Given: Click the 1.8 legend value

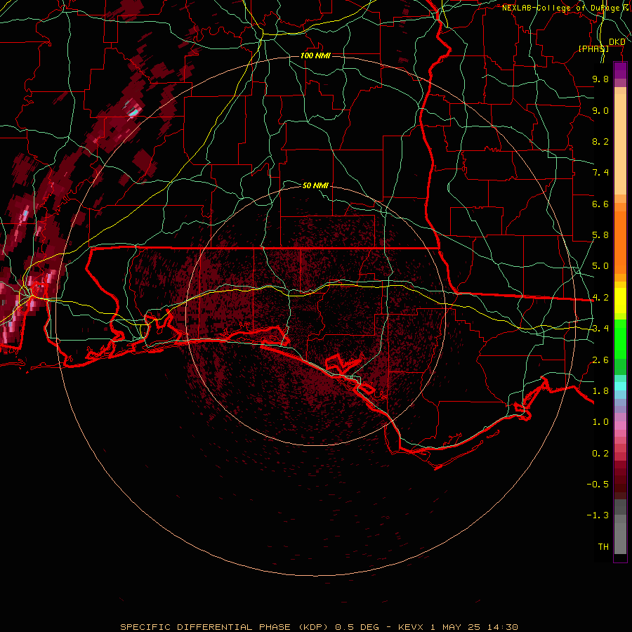Looking at the screenshot, I should [x=600, y=391].
